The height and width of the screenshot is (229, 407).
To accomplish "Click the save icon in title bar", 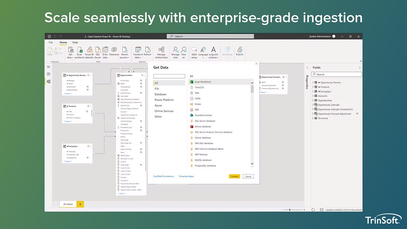I will coord(49,37).
